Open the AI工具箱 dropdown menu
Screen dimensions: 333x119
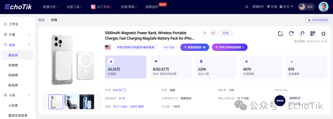pos(102,7)
